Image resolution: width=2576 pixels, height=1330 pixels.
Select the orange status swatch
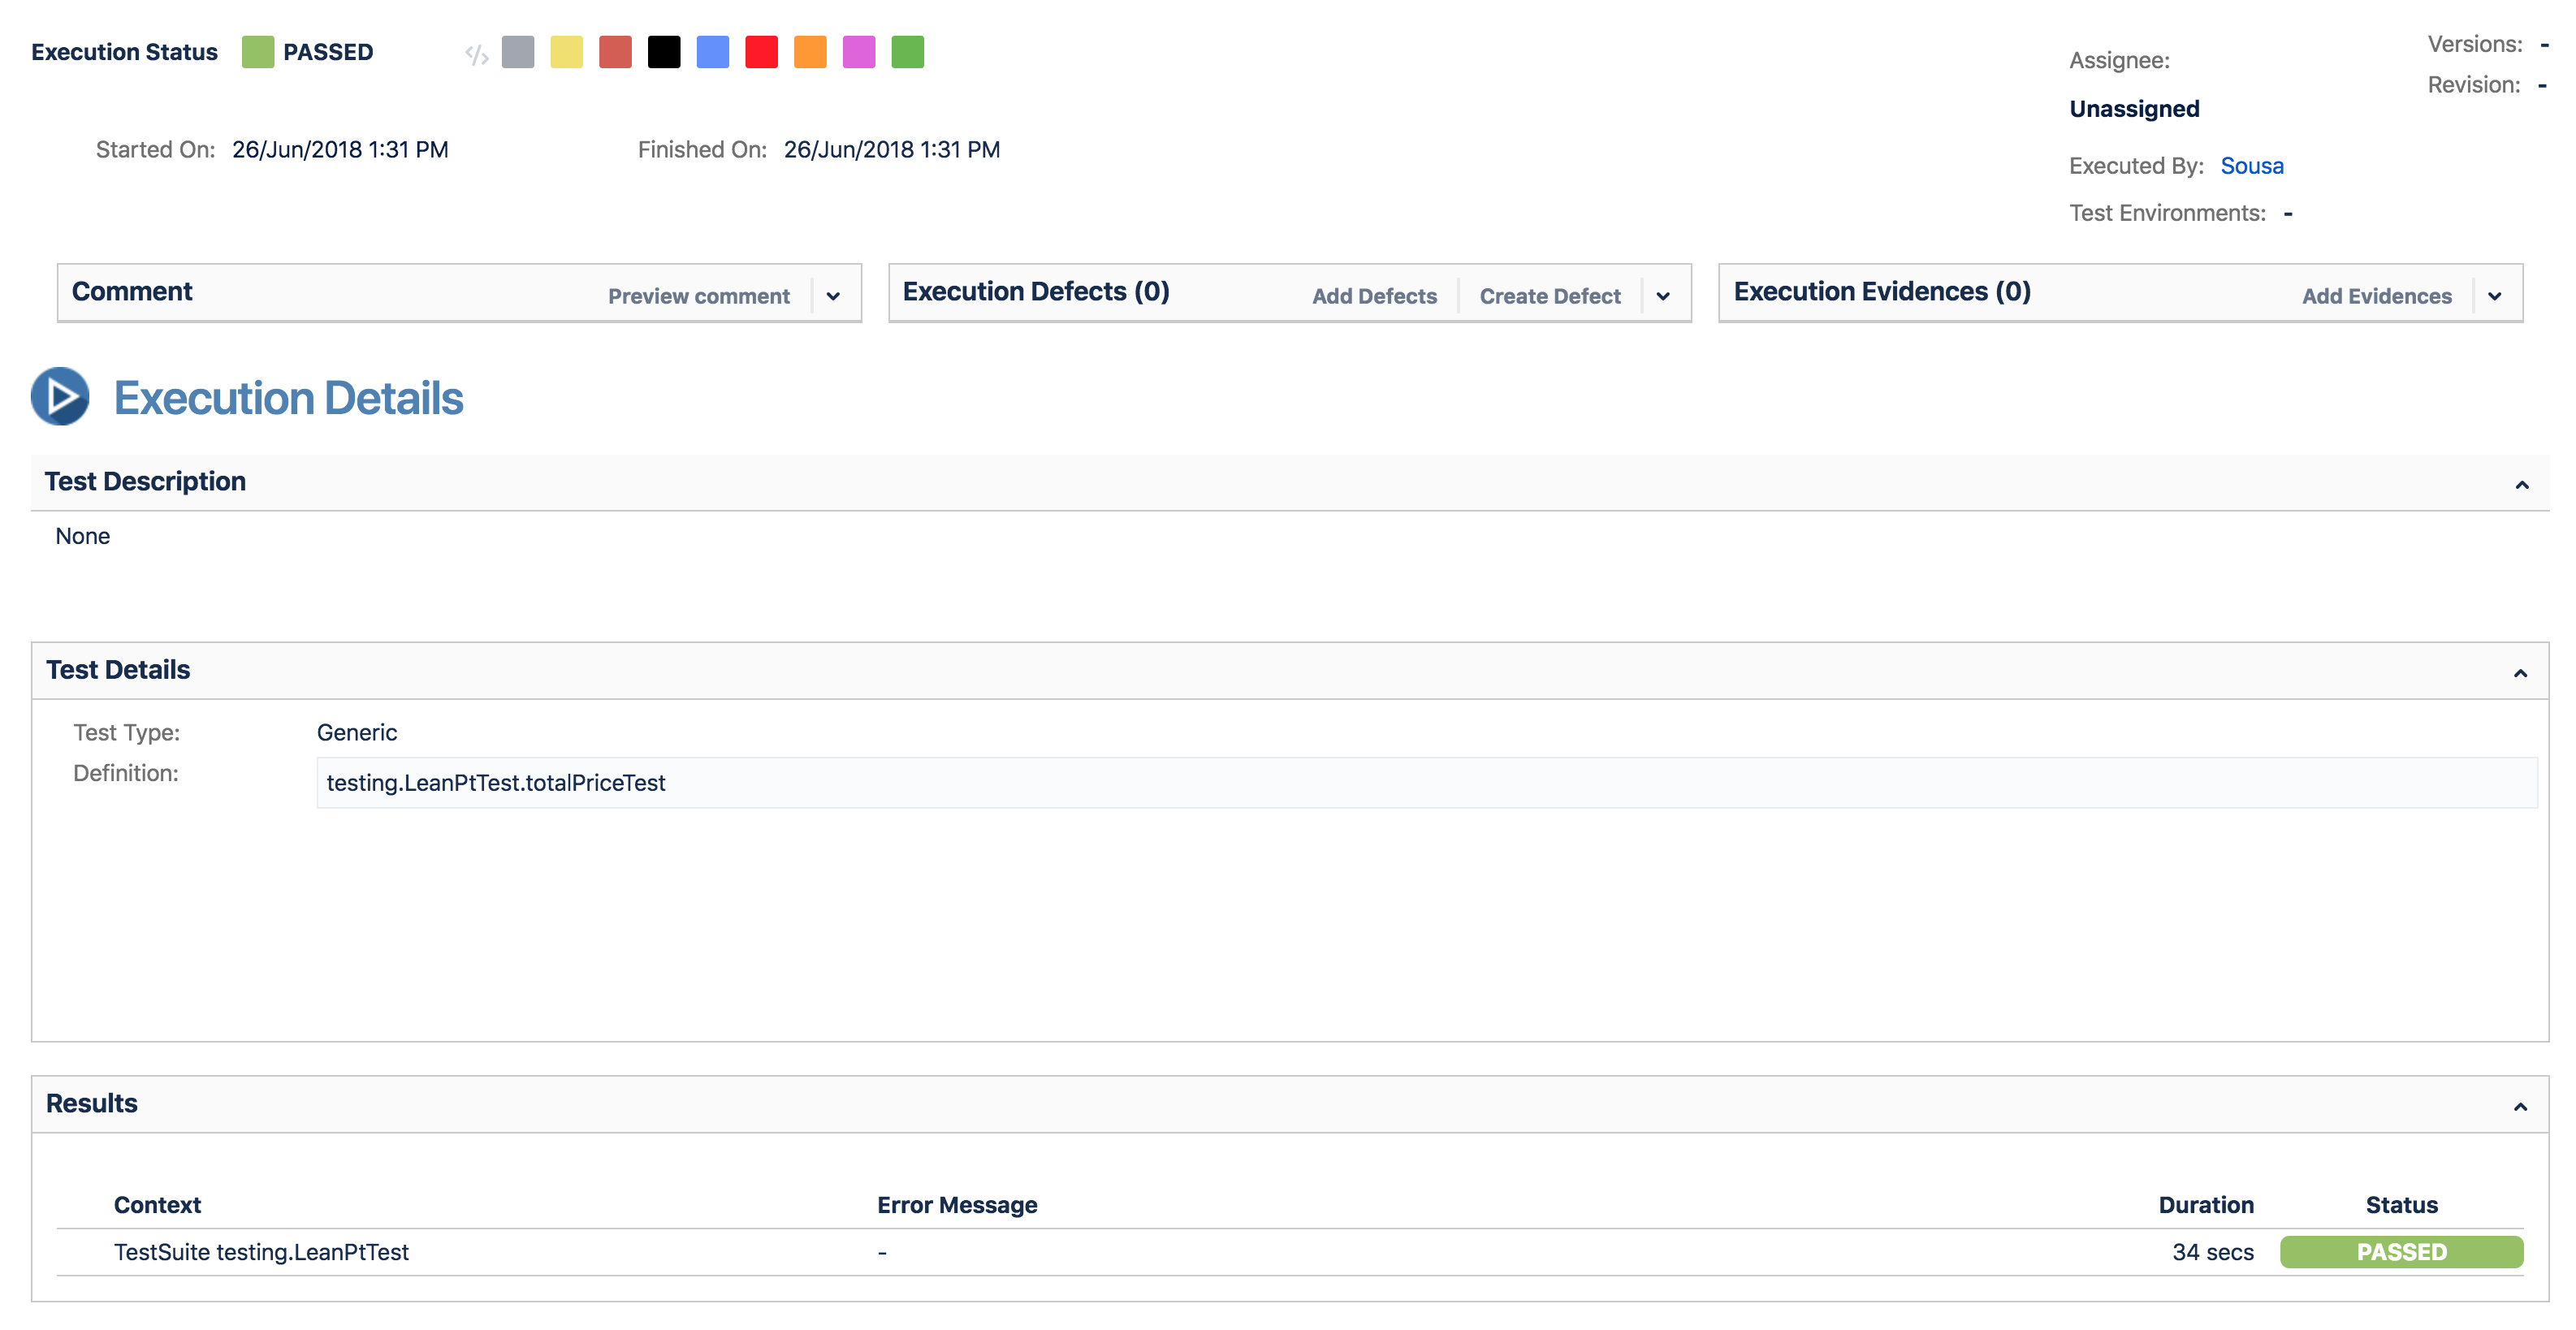tap(811, 52)
